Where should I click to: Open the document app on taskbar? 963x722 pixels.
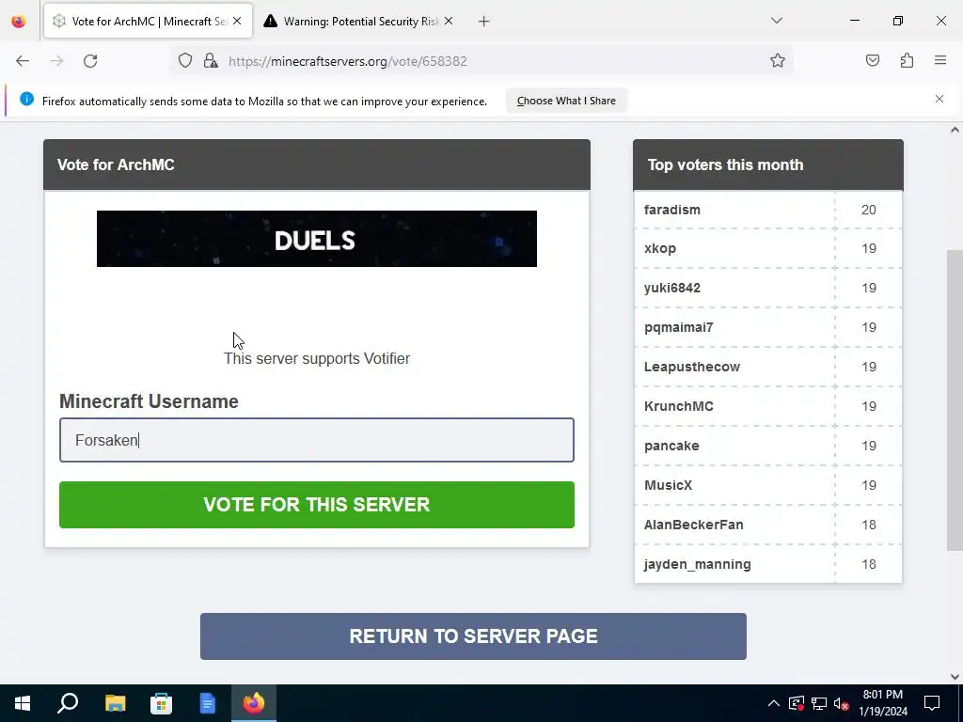pyautogui.click(x=208, y=703)
